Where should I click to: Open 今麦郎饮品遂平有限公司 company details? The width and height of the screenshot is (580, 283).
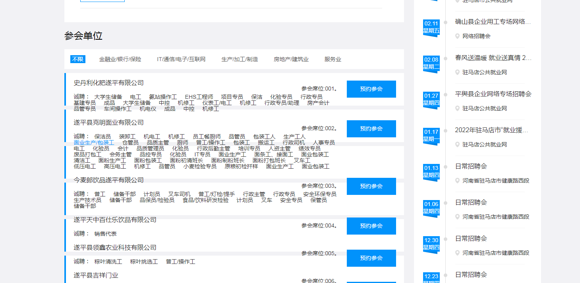pos(109,180)
